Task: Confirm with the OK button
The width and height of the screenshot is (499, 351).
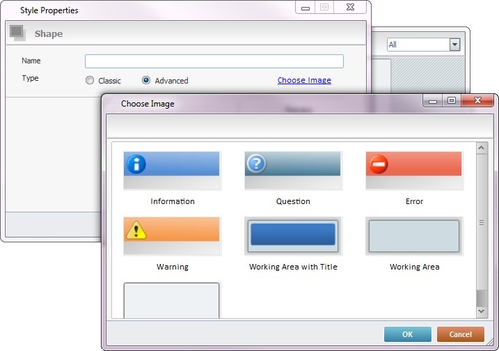Action: 407,334
